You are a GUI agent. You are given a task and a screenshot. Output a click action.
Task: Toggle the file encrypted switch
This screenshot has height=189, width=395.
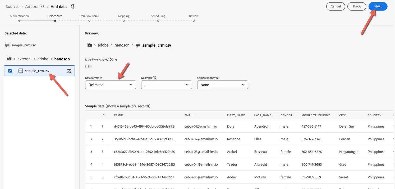[89, 66]
